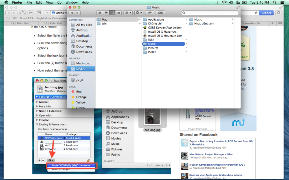Viewport: 289px width, 180px height.
Task: Switch to Safari tab 15 | Phim Onli...
Action: point(21,23)
